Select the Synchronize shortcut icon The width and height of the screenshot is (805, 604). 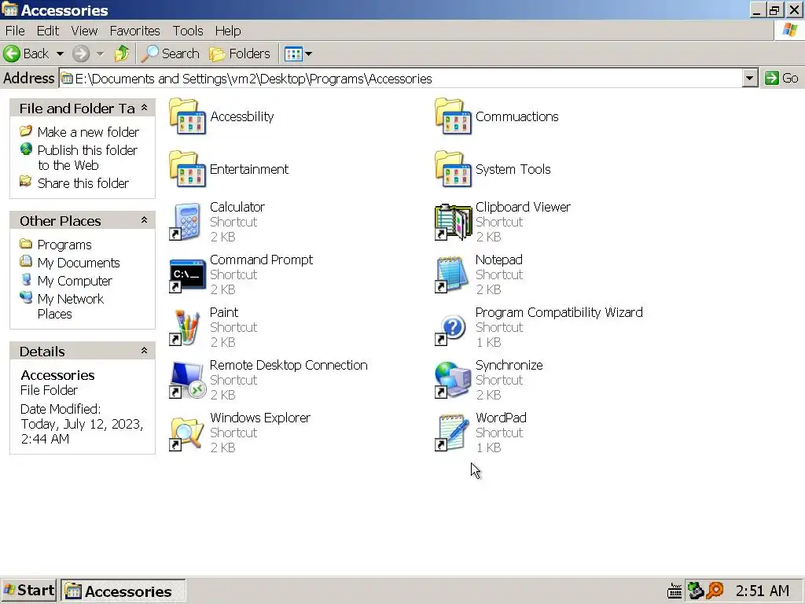453,380
